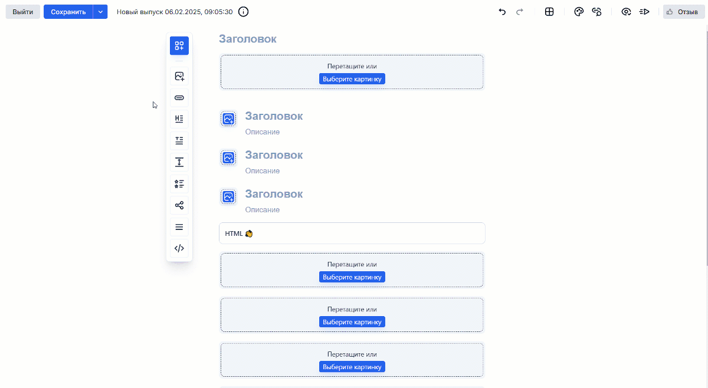Open the color palette theme settings
Screen dimensions: 708x388
579,12
